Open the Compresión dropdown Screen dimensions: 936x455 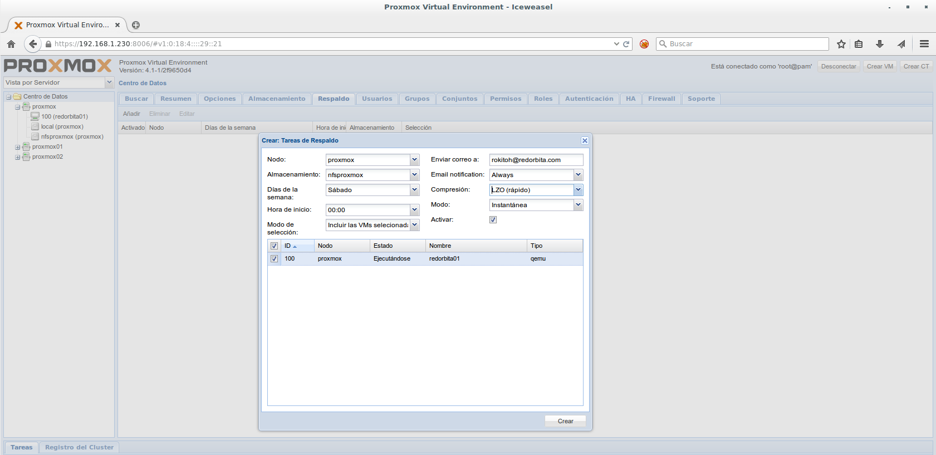(578, 190)
